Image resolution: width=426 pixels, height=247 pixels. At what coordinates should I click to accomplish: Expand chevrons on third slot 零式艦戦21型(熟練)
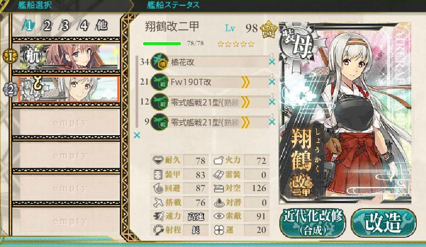(x=245, y=102)
